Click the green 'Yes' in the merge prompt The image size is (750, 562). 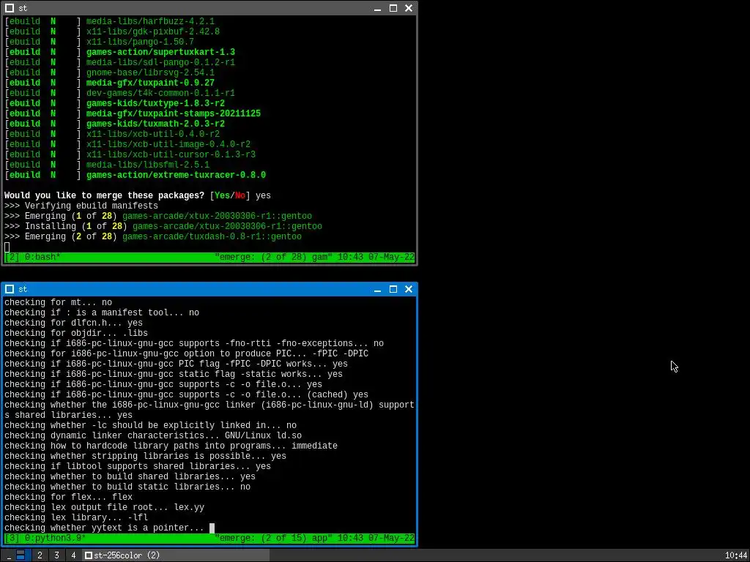click(x=223, y=195)
